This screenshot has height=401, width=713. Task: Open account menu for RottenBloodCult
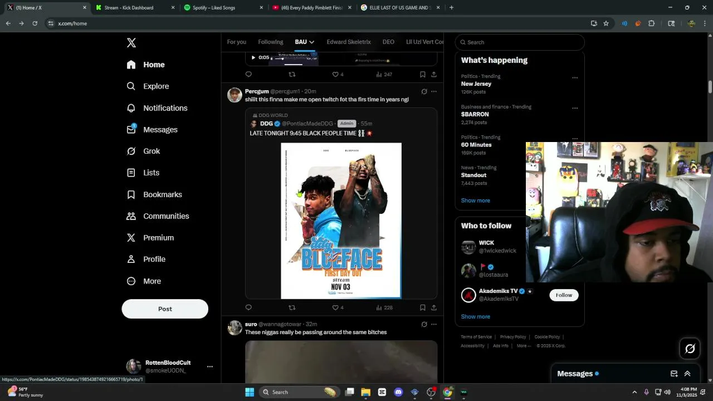[x=210, y=366]
